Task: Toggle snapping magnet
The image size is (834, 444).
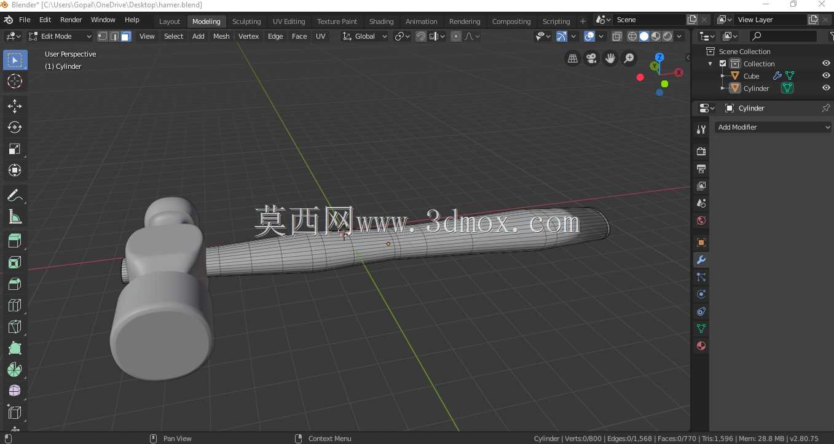Action: (x=421, y=36)
